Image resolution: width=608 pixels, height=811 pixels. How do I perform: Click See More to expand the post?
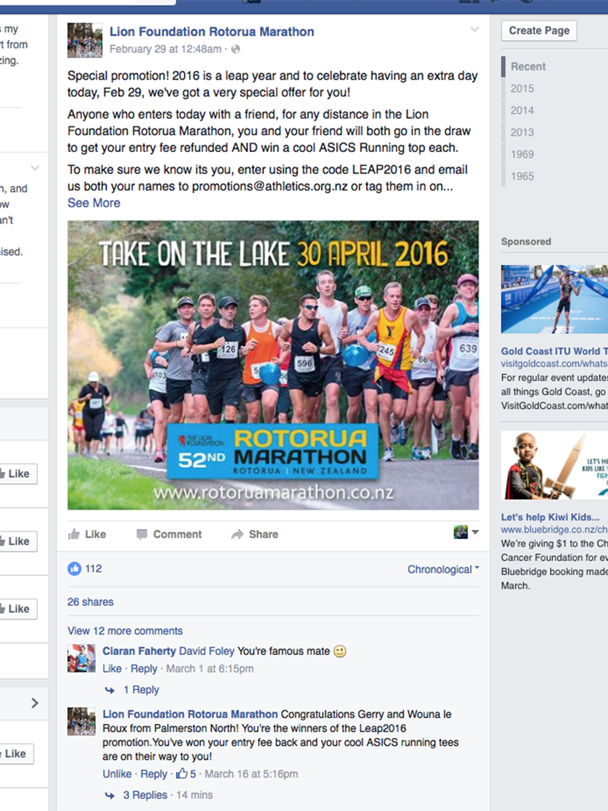[x=94, y=203]
